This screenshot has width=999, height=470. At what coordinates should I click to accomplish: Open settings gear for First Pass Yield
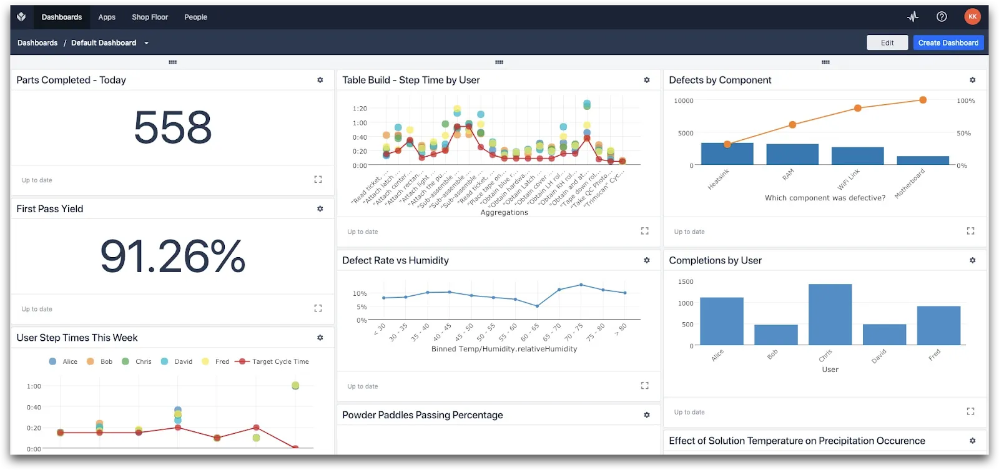(x=320, y=209)
